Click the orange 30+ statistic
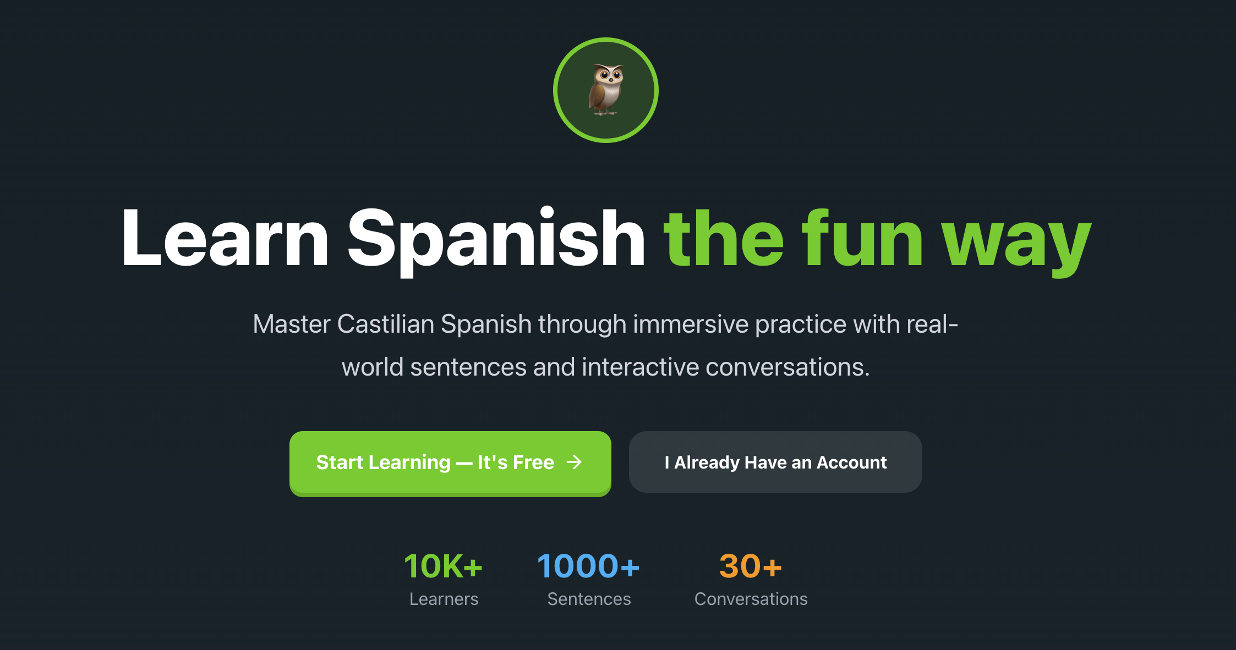Viewport: 1236px width, 650px height. point(751,566)
